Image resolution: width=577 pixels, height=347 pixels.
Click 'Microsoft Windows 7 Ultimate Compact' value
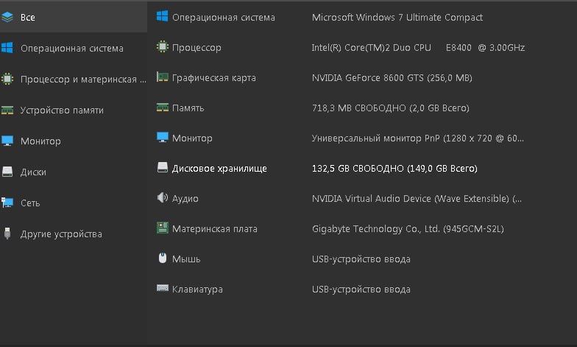(397, 18)
